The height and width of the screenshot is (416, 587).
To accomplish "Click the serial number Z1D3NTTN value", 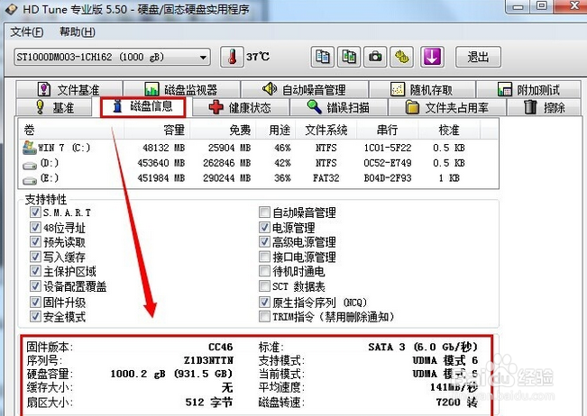I will [208, 360].
